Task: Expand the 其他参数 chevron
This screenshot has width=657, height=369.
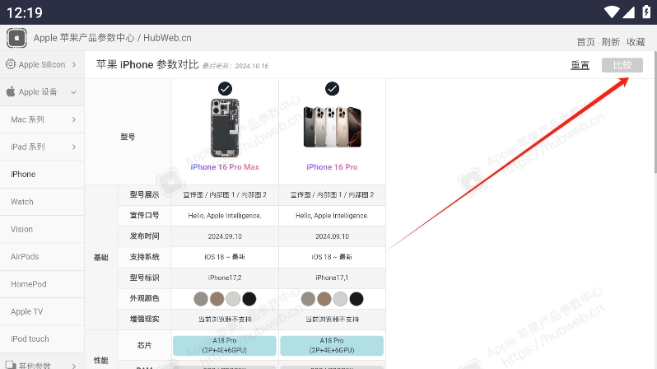Action: tap(74, 366)
